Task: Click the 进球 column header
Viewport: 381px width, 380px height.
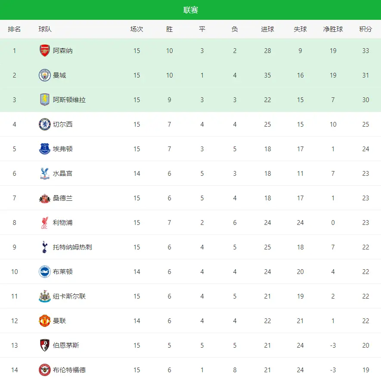Action: [x=267, y=29]
